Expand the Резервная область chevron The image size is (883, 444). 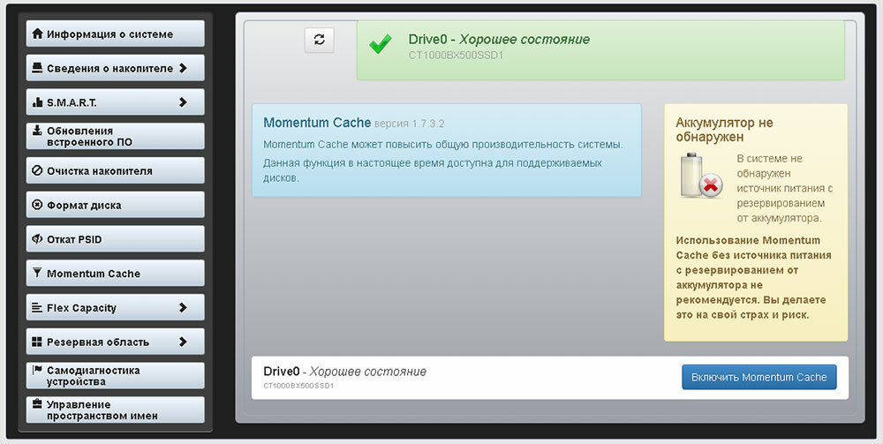[x=183, y=342]
